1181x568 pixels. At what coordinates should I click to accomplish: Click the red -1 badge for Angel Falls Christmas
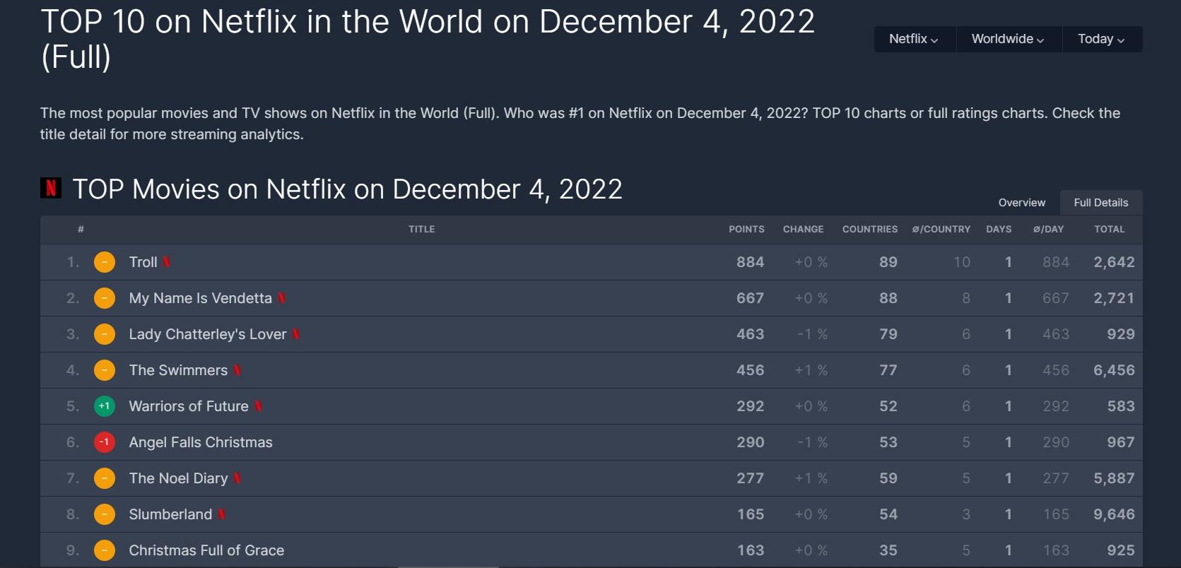click(105, 442)
